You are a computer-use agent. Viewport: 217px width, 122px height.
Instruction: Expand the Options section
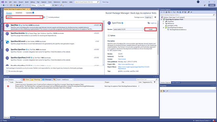point(108,36)
